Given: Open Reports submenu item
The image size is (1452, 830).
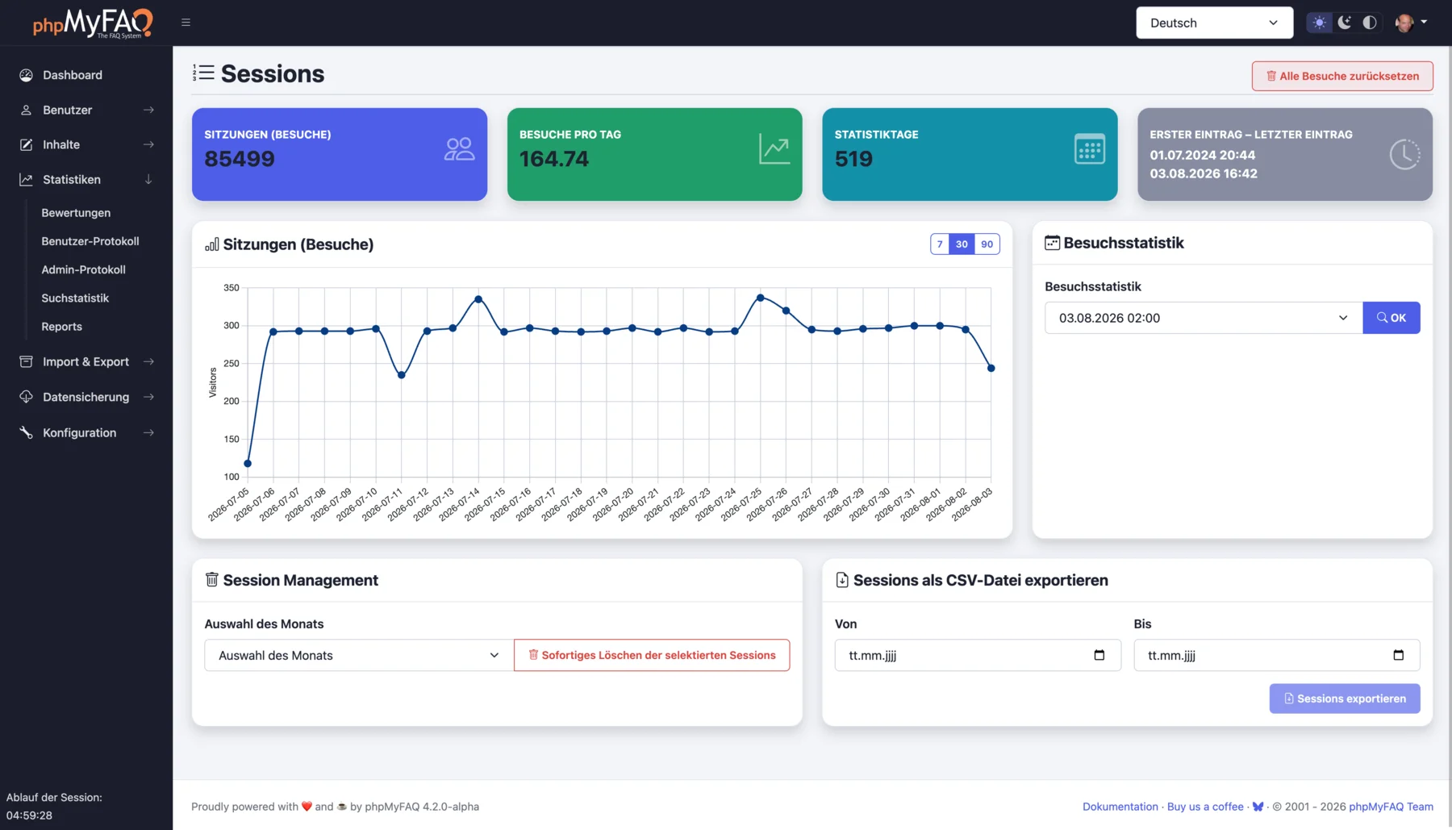Looking at the screenshot, I should 62,327.
